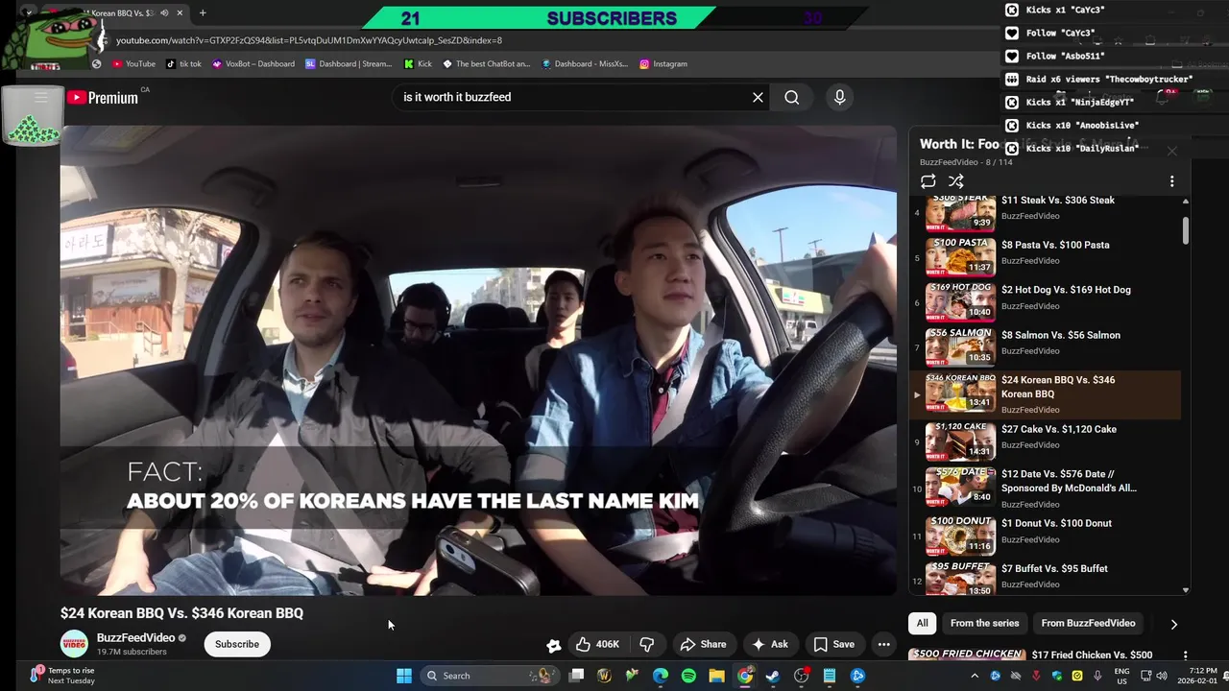1229x691 pixels.
Task: Run search with magnifier button
Action: coord(791,97)
